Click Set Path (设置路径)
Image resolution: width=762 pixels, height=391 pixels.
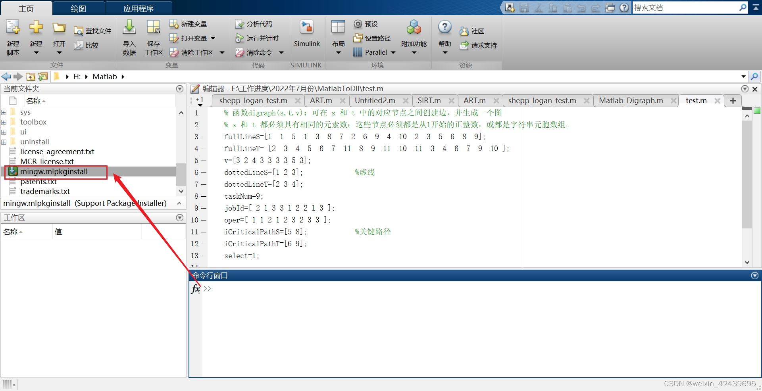[372, 38]
